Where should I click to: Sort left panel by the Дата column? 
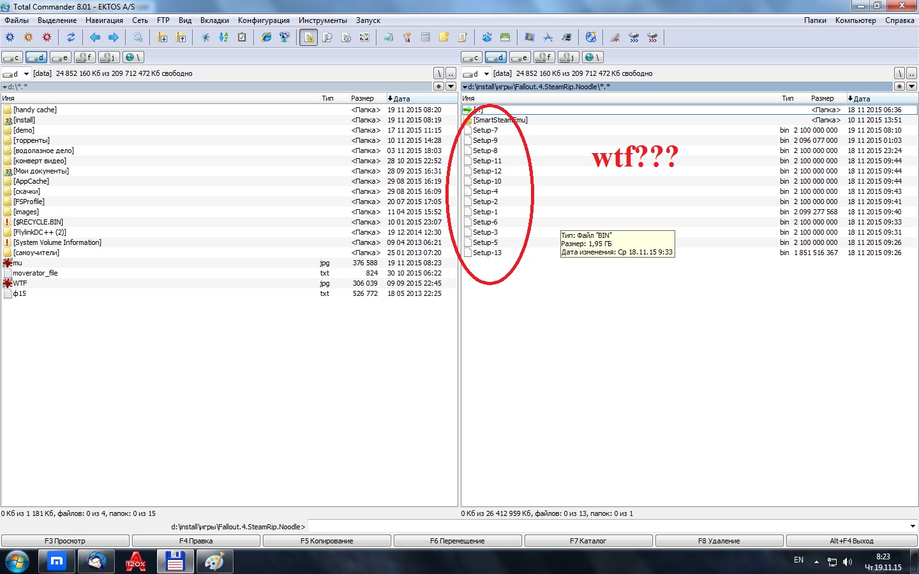[421, 98]
